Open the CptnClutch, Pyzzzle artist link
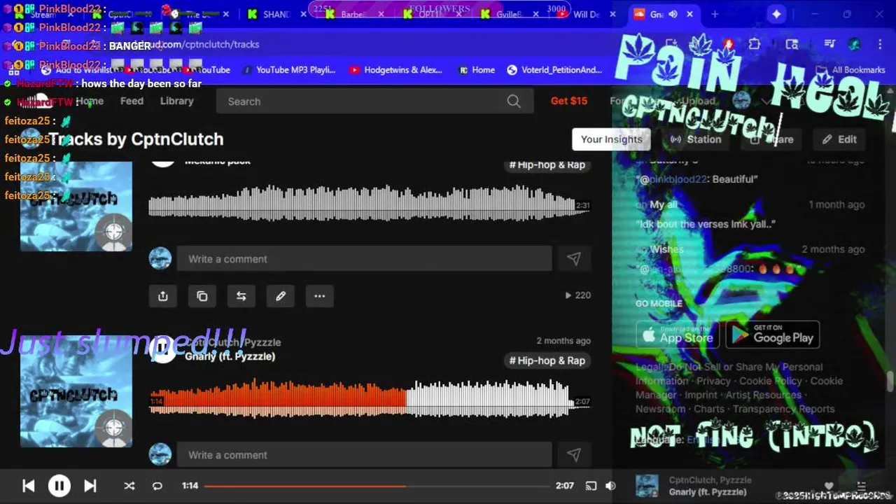 (x=233, y=342)
